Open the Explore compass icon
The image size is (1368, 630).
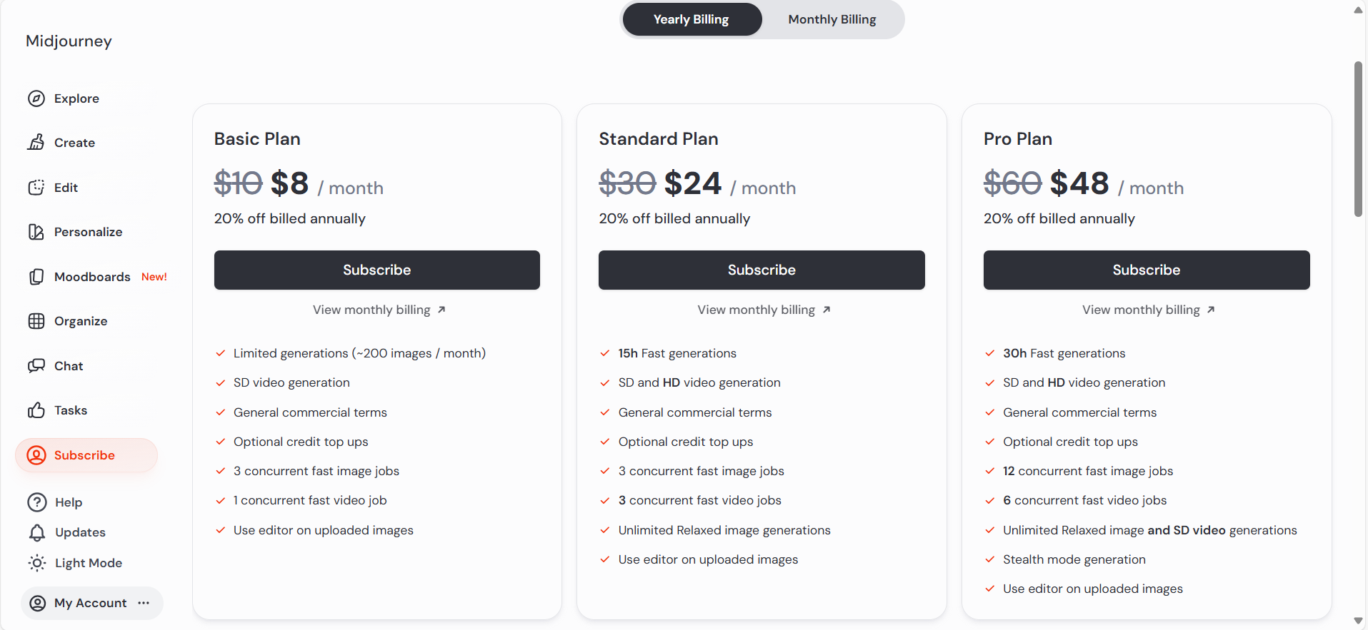[36, 98]
